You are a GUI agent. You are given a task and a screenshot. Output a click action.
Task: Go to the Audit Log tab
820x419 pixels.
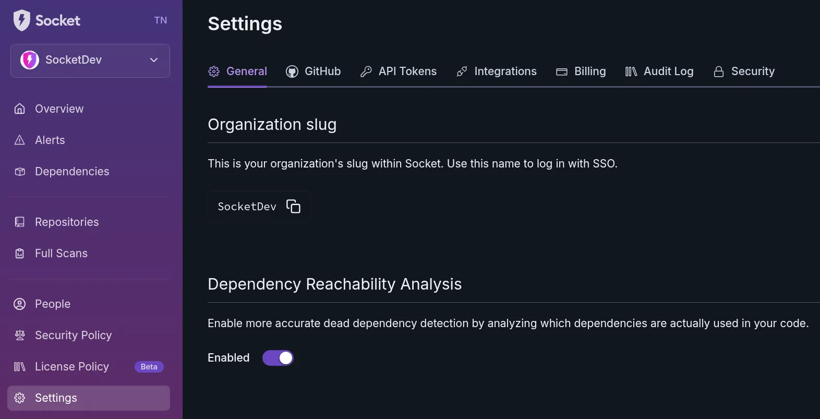659,71
